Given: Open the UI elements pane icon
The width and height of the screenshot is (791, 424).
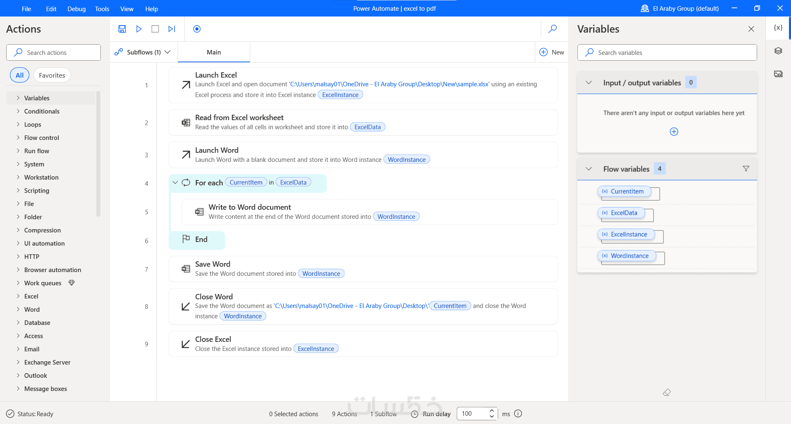Looking at the screenshot, I should point(778,51).
